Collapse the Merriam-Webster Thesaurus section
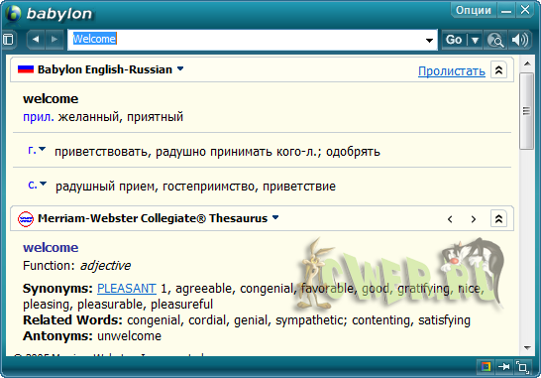 click(x=498, y=218)
